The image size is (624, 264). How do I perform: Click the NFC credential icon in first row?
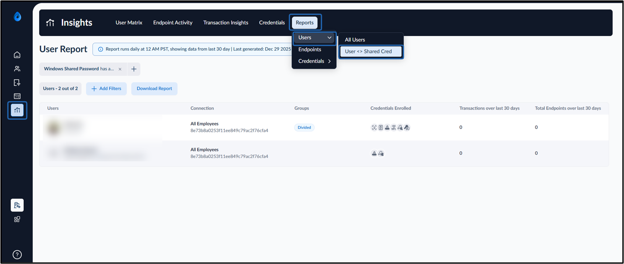tap(393, 127)
